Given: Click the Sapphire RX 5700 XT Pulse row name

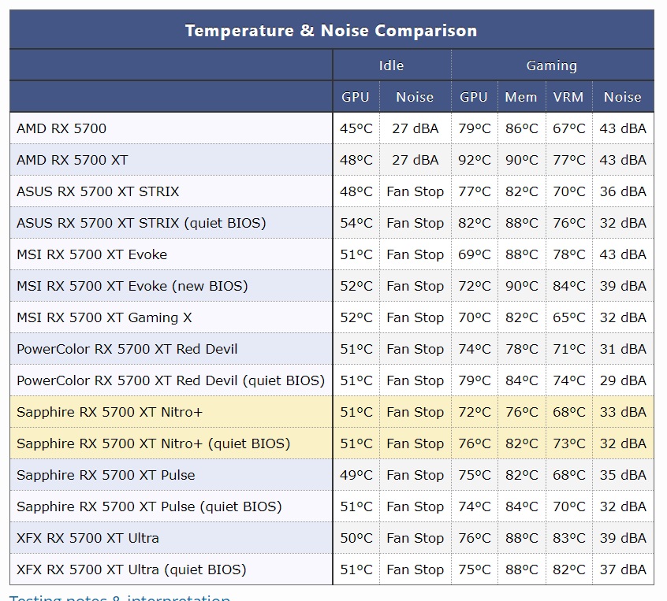Looking at the screenshot, I should (106, 475).
